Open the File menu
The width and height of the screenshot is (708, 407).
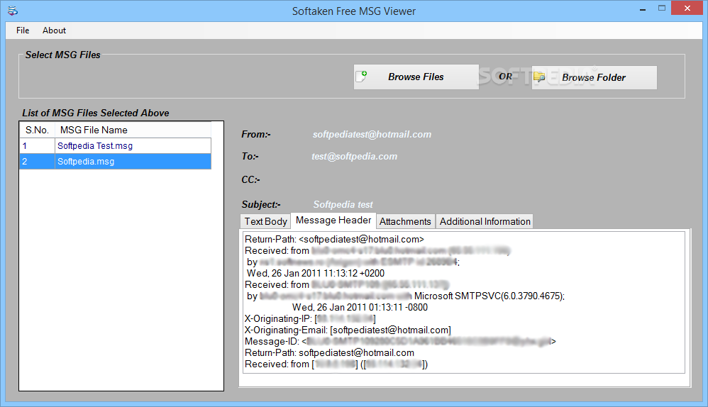pyautogui.click(x=23, y=30)
